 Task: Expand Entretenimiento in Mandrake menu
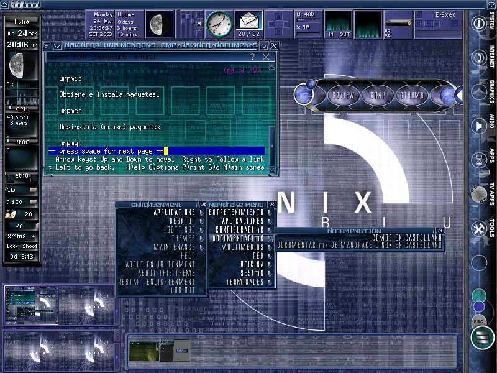241,212
